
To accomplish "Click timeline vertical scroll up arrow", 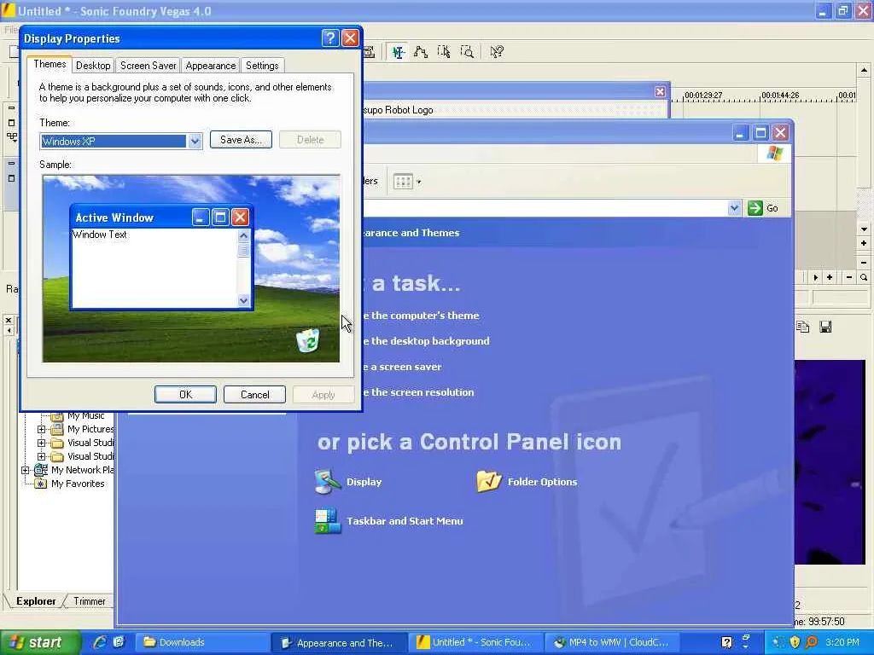I will (x=864, y=70).
